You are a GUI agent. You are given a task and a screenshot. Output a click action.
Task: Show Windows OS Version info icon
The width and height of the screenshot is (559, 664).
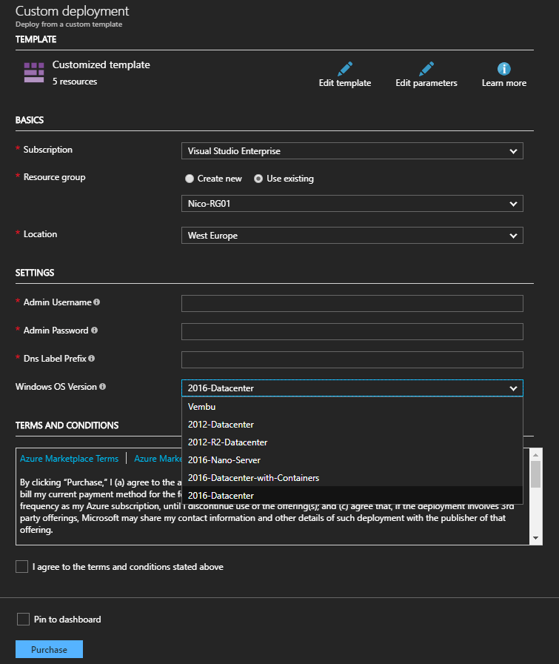(102, 387)
